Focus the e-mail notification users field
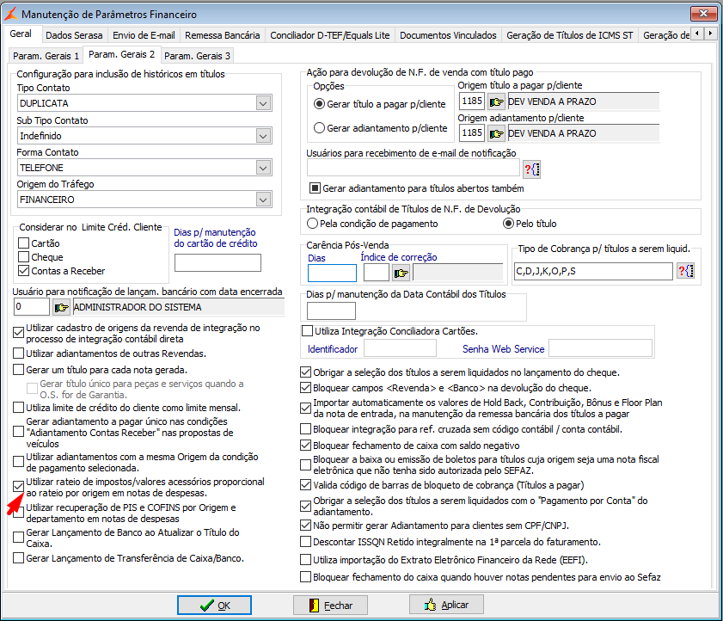 coord(414,168)
